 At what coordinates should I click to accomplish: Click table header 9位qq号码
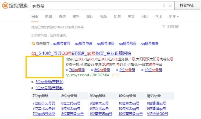tap(98, 96)
